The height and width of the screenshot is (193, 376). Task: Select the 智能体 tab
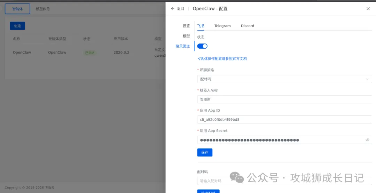[x=17, y=9]
